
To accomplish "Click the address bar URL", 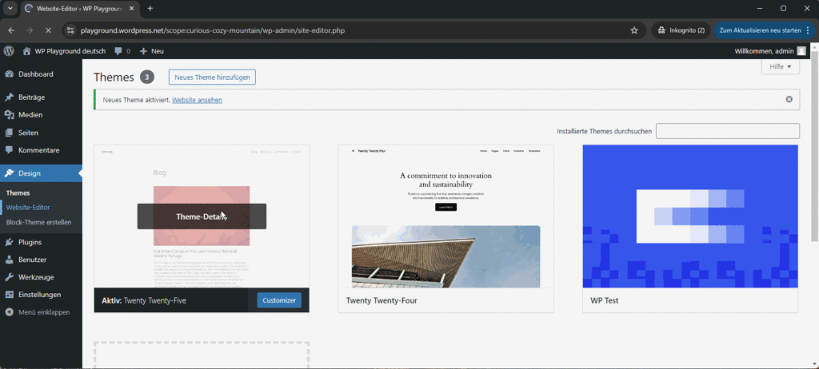I will point(213,30).
